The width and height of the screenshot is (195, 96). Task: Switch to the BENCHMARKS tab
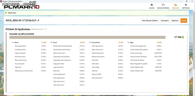coord(163,6)
